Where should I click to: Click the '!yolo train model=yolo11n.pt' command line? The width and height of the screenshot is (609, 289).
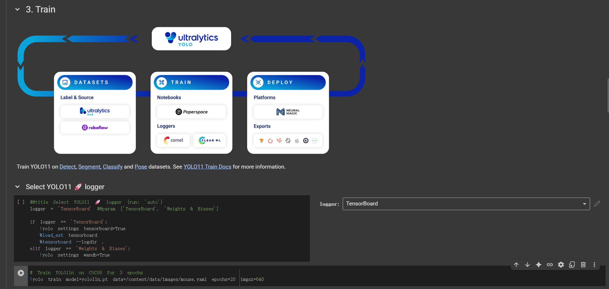[x=147, y=279]
